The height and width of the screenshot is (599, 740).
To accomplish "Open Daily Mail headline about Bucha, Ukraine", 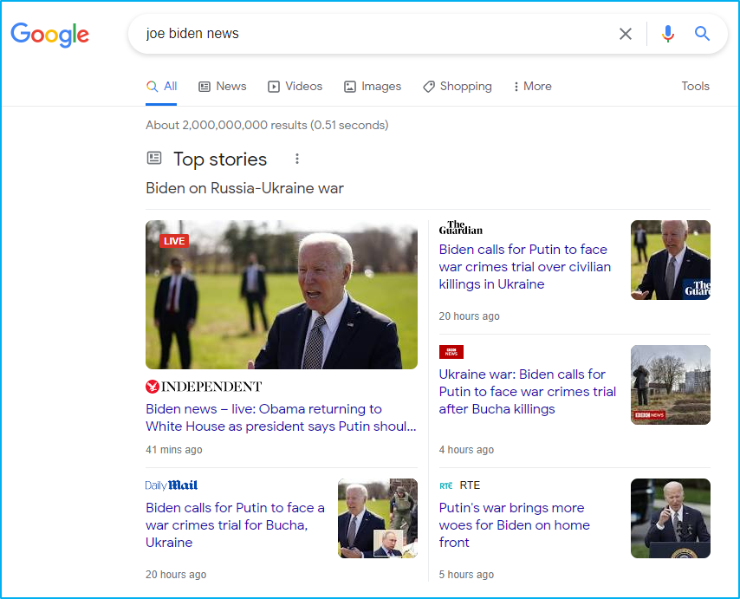I will click(235, 525).
